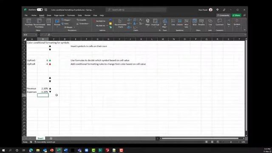Insert SmartArt graphic
This screenshot has width=272, height=153.
[x=82, y=20]
